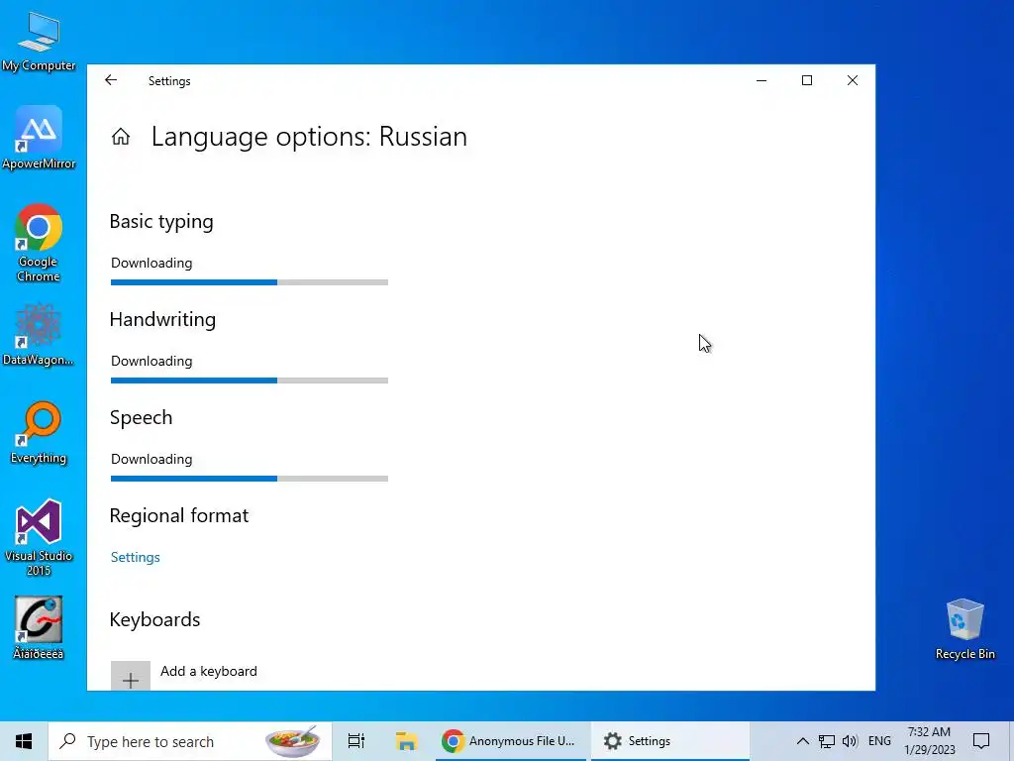
Task: Close the Settings window
Action: point(853,80)
